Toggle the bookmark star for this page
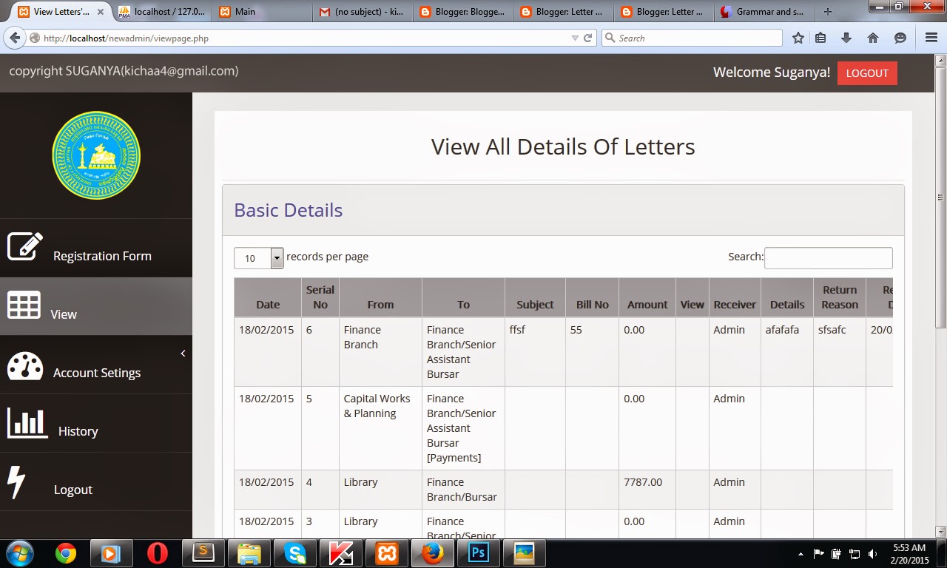The width and height of the screenshot is (947, 568). click(x=799, y=37)
